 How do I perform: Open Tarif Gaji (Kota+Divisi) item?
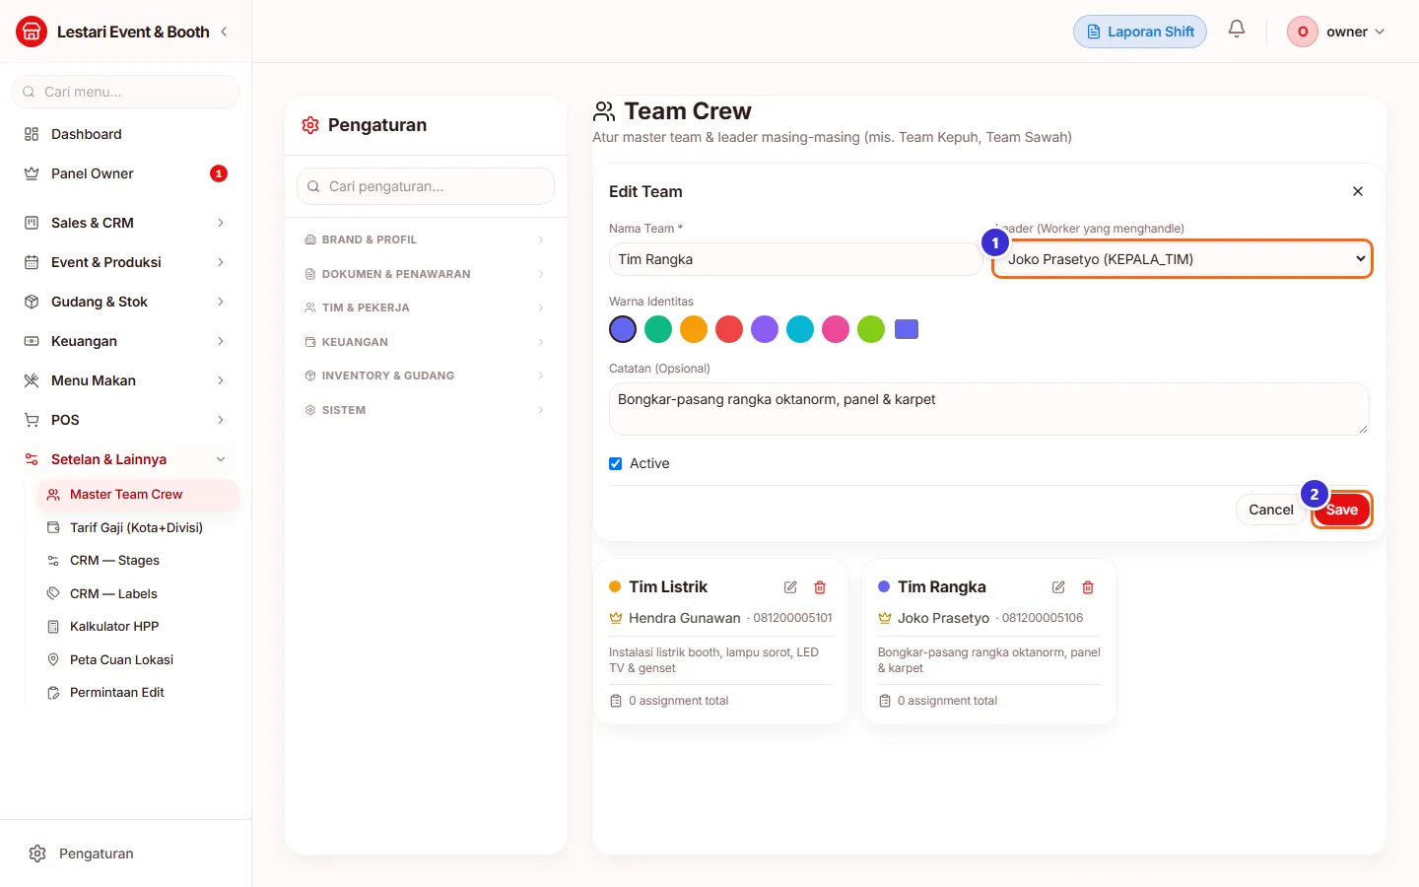tap(138, 527)
